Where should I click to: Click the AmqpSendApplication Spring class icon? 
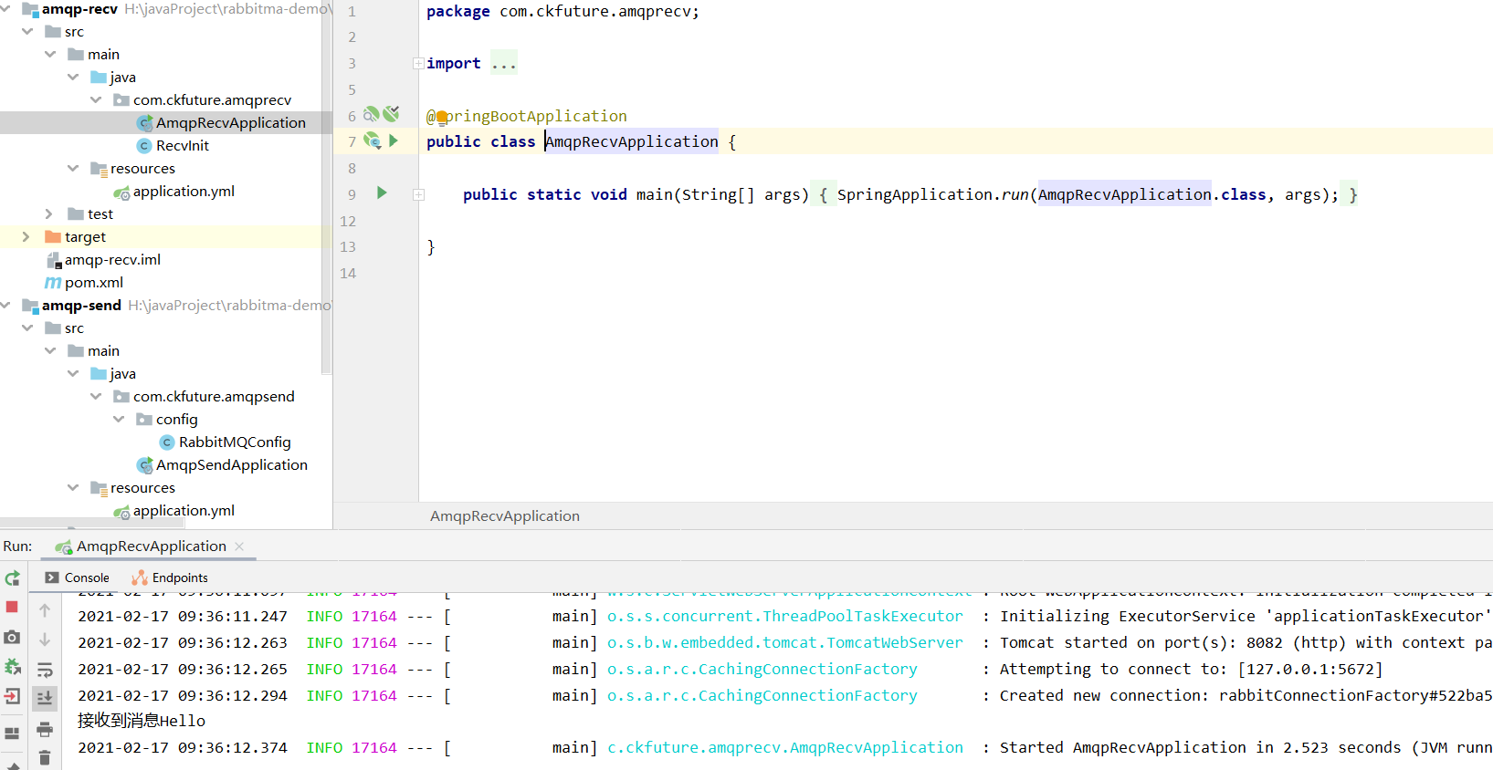click(144, 465)
